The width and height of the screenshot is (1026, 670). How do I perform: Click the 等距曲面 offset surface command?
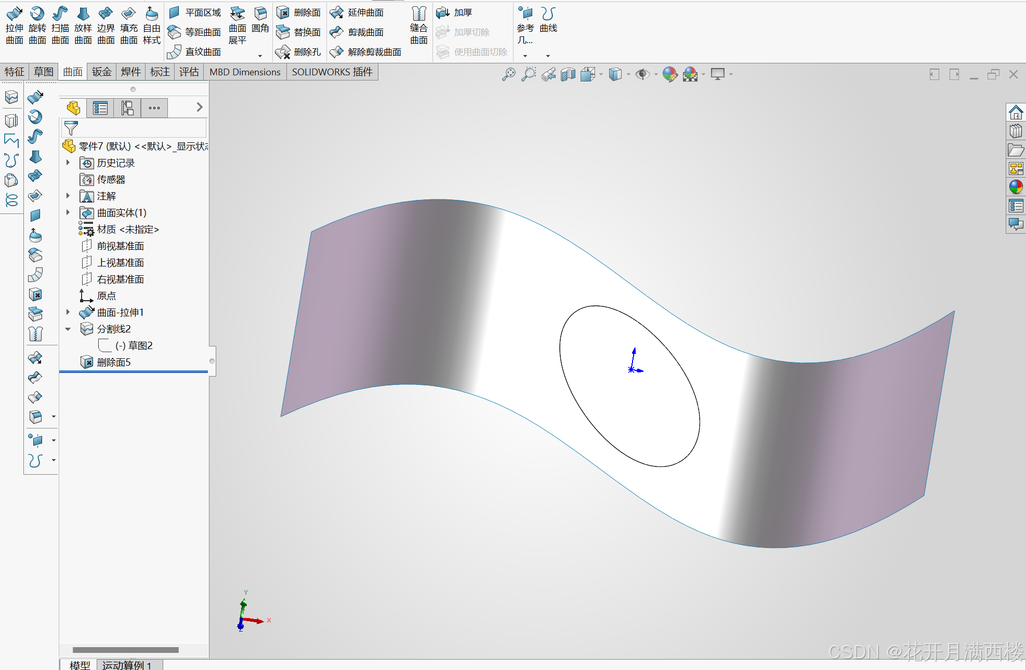195,32
